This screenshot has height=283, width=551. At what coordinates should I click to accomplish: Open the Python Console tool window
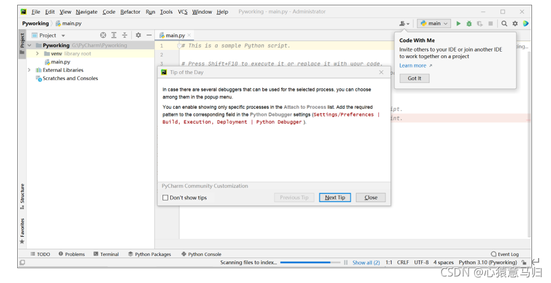coord(201,254)
